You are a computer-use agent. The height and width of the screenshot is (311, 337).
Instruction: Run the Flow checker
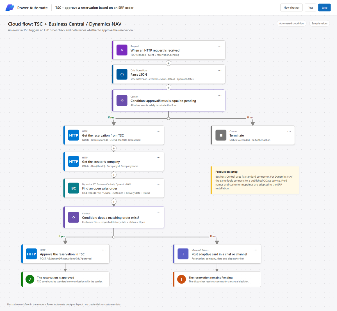(x=292, y=8)
